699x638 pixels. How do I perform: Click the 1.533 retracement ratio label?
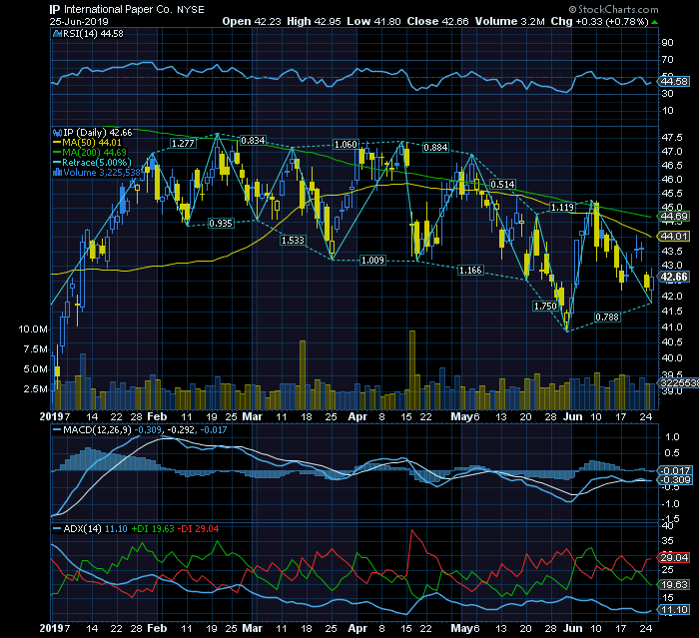(x=293, y=241)
